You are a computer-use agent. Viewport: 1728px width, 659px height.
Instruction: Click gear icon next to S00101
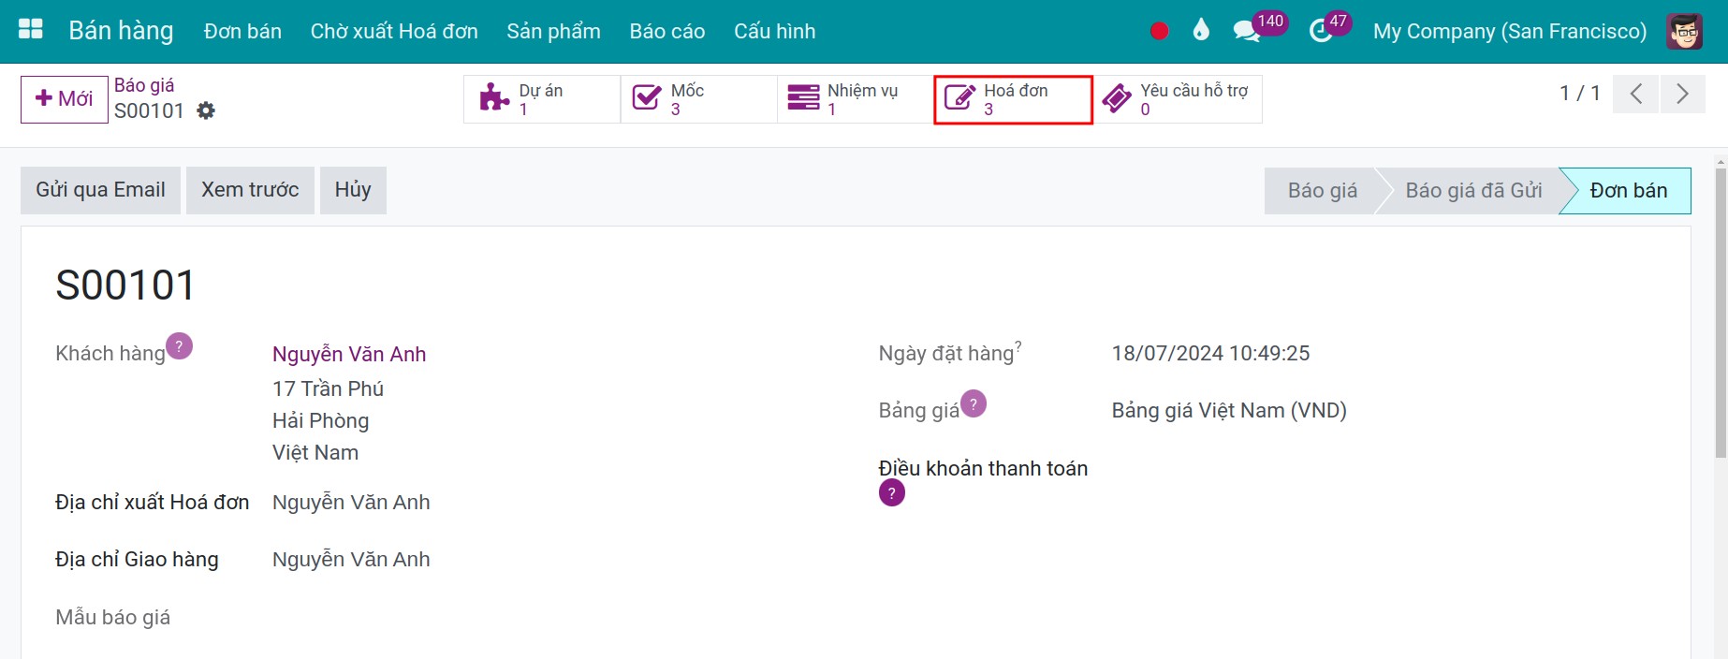tap(206, 111)
